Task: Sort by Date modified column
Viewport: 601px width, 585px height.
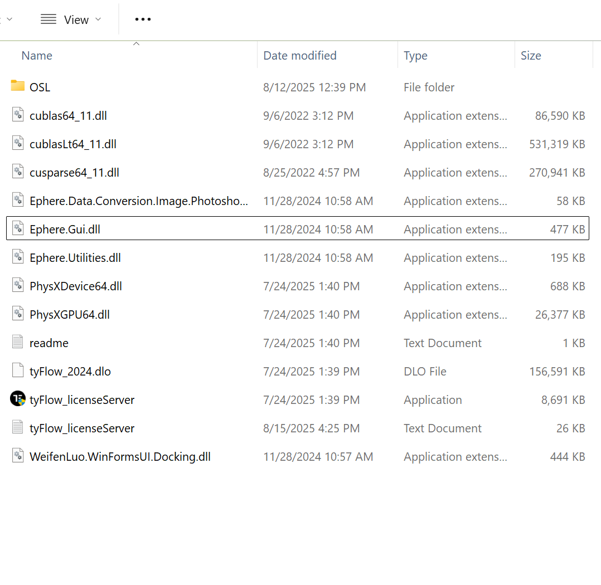Action: (x=300, y=56)
